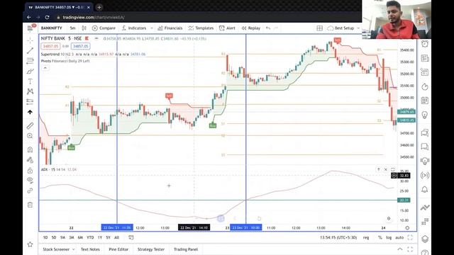The image size is (454, 255).
Task: Maximize the bottom panel
Action: pyautogui.click(x=410, y=249)
